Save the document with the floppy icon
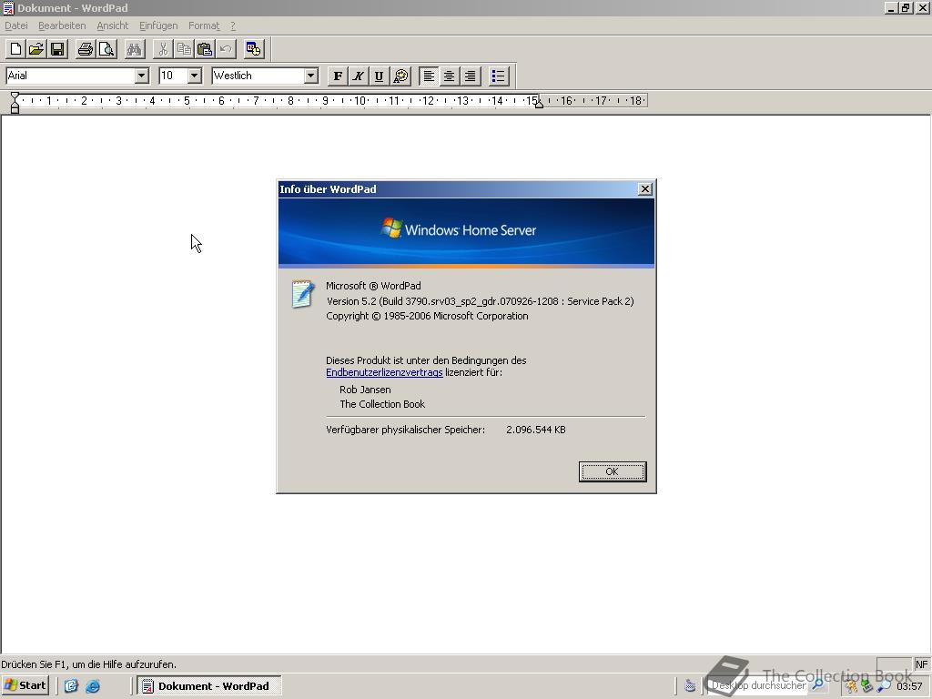Viewport: 932px width, 699px height. (57, 49)
